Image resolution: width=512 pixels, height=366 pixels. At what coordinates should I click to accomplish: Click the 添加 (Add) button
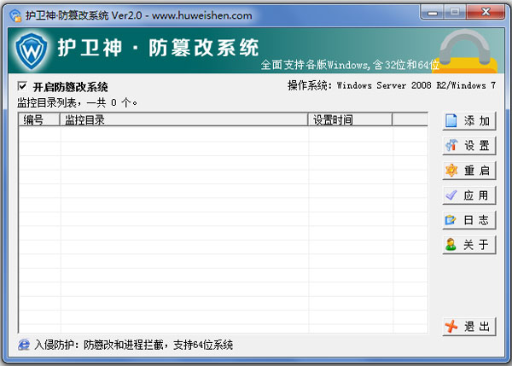pos(468,121)
